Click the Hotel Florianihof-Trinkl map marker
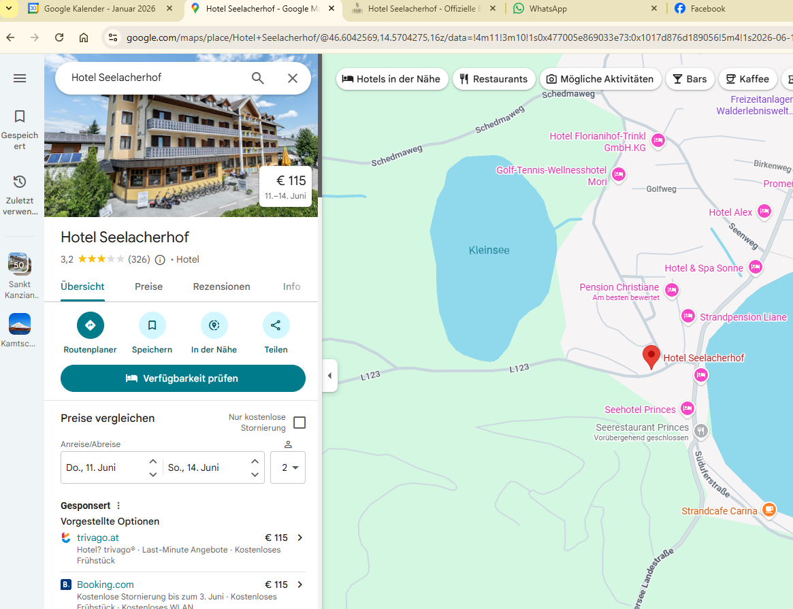The width and height of the screenshot is (793, 609). point(658,140)
